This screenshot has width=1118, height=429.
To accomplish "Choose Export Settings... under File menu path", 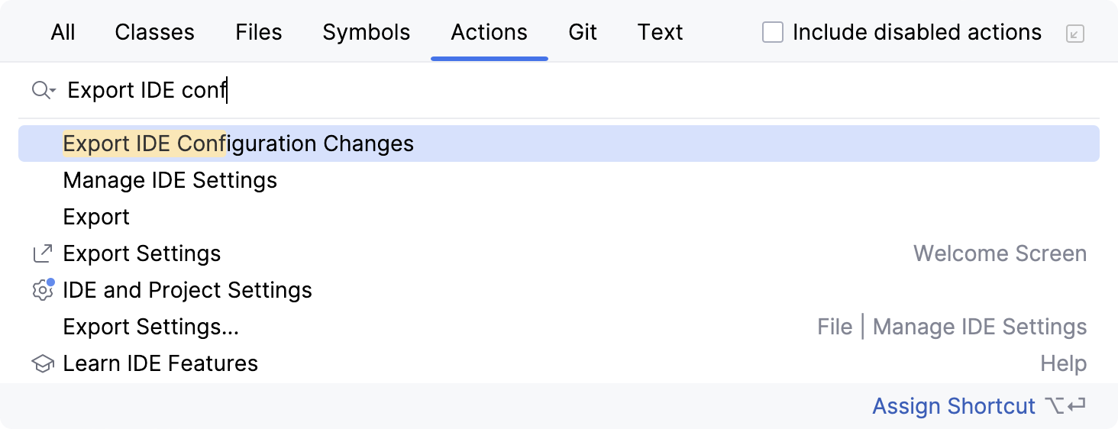I will pyautogui.click(x=150, y=327).
